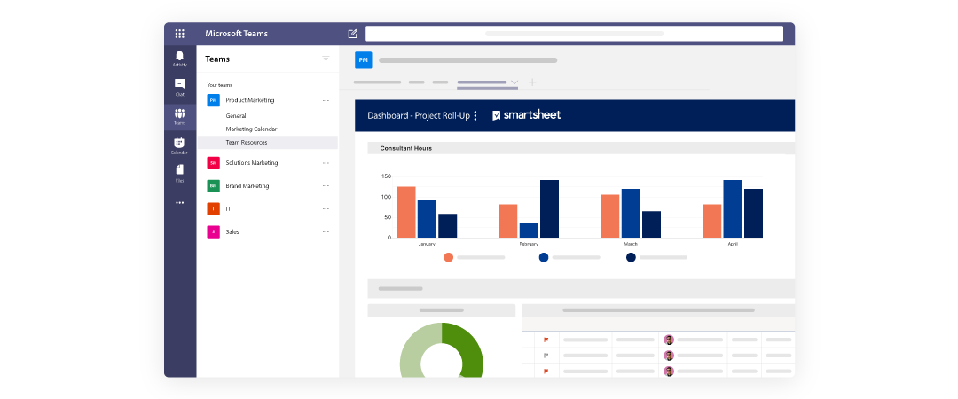
Task: Click the Brand Marketing team avatar
Action: coord(213,185)
